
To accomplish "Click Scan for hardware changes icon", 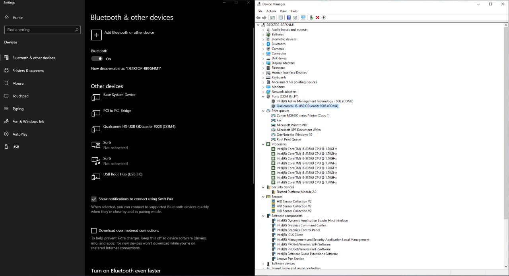I will click(303, 17).
